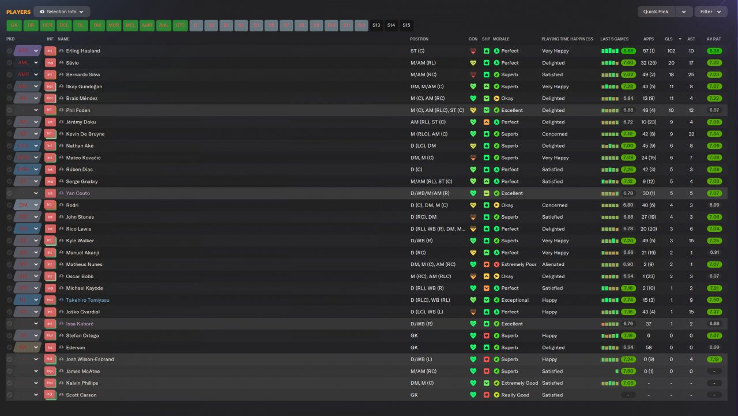738x416 pixels.
Task: Click Erling Haaland's condition heart icon
Action: pyautogui.click(x=473, y=51)
